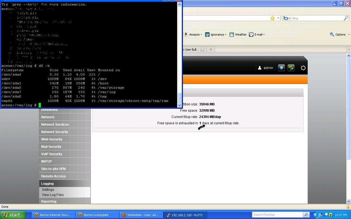Open the Network Security menu section
Viewport: 351px width, 219px height.
[55, 132]
